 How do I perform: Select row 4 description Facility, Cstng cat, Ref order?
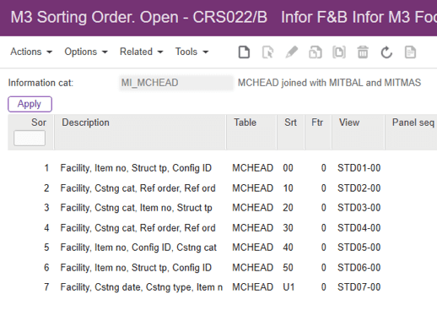(138, 228)
